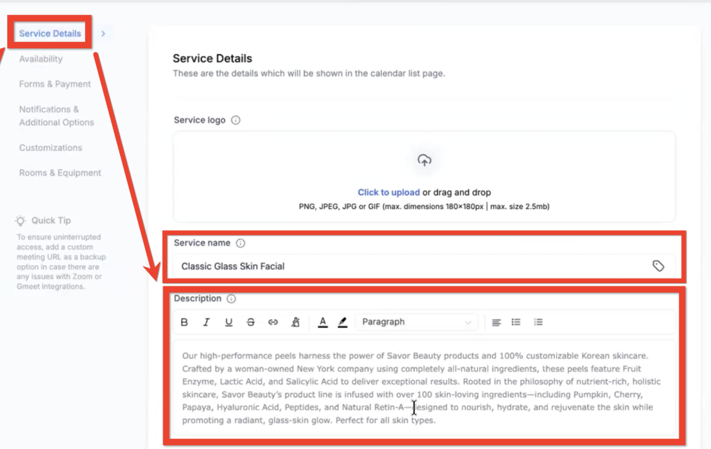711x449 pixels.
Task: Insert a bulleted list
Action: (x=516, y=322)
